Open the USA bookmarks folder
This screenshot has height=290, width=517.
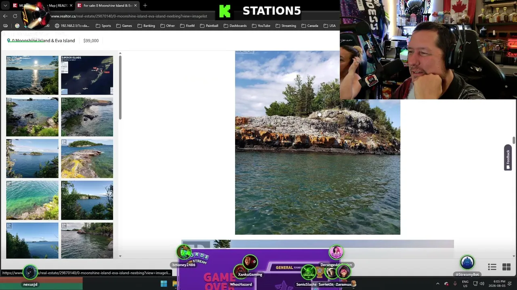(x=329, y=26)
